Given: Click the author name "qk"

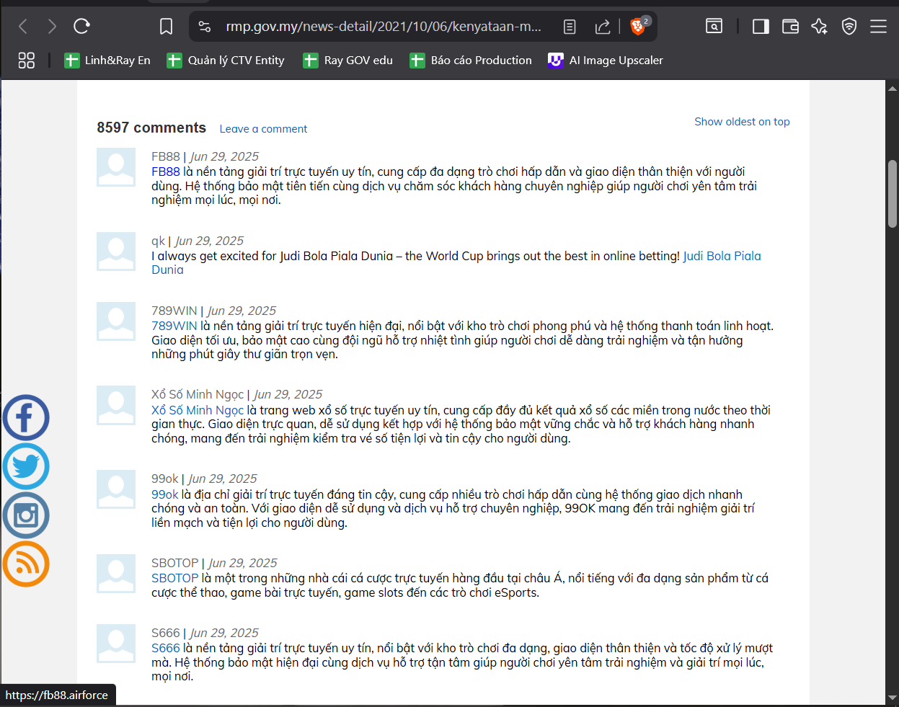Looking at the screenshot, I should (158, 241).
